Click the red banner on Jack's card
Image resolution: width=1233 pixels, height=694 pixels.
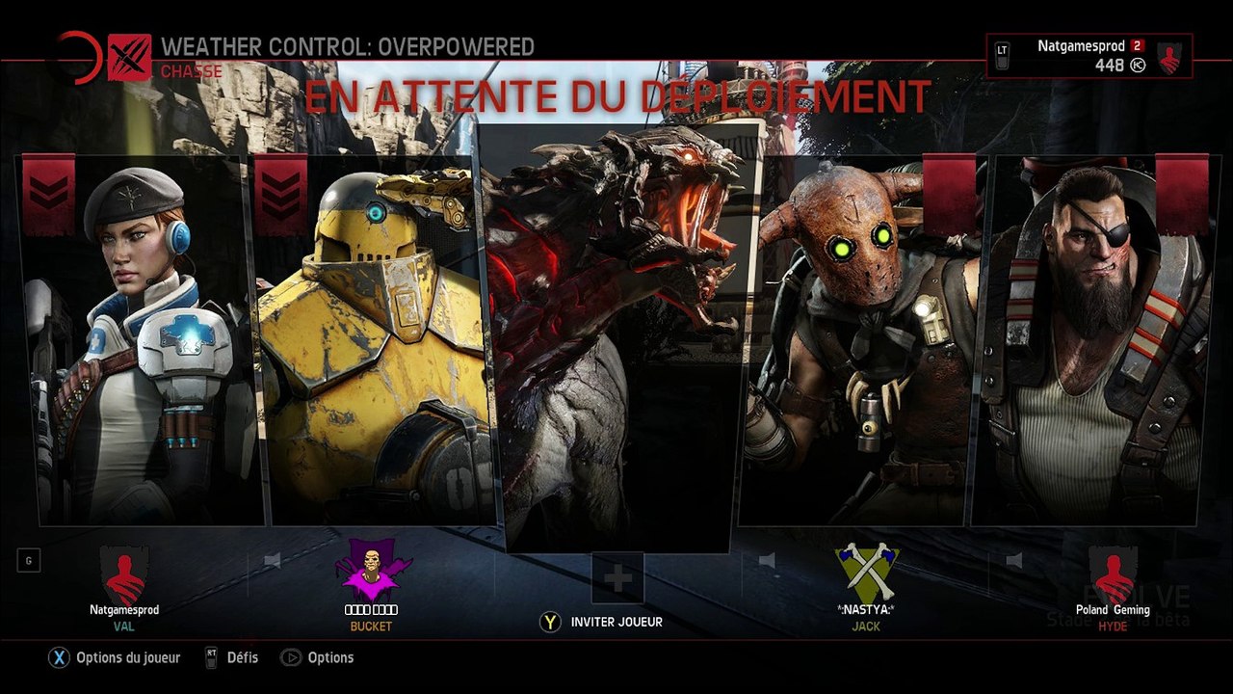tap(949, 194)
